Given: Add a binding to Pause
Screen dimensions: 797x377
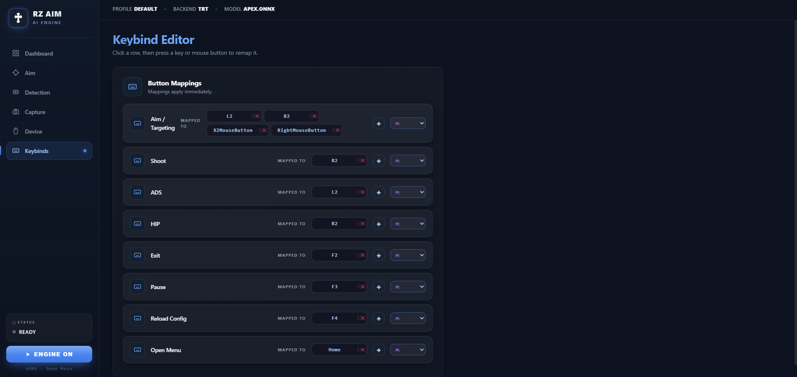Looking at the screenshot, I should coord(379,287).
